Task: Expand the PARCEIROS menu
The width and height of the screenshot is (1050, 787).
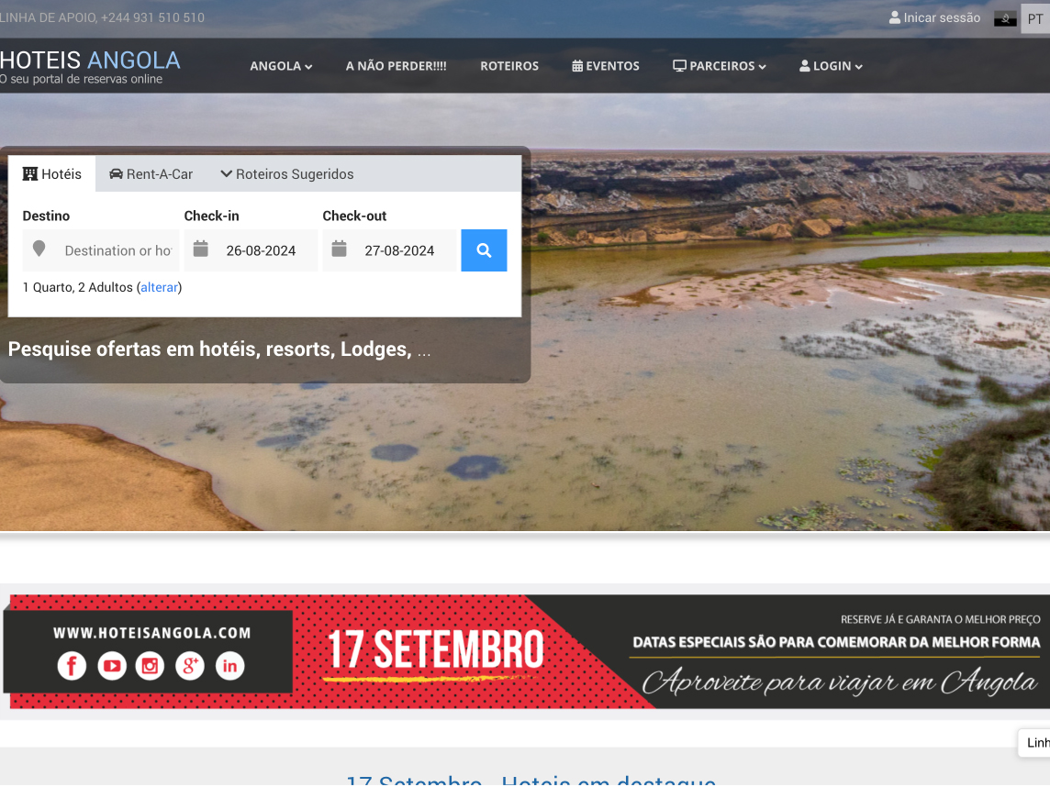Action: coord(720,66)
